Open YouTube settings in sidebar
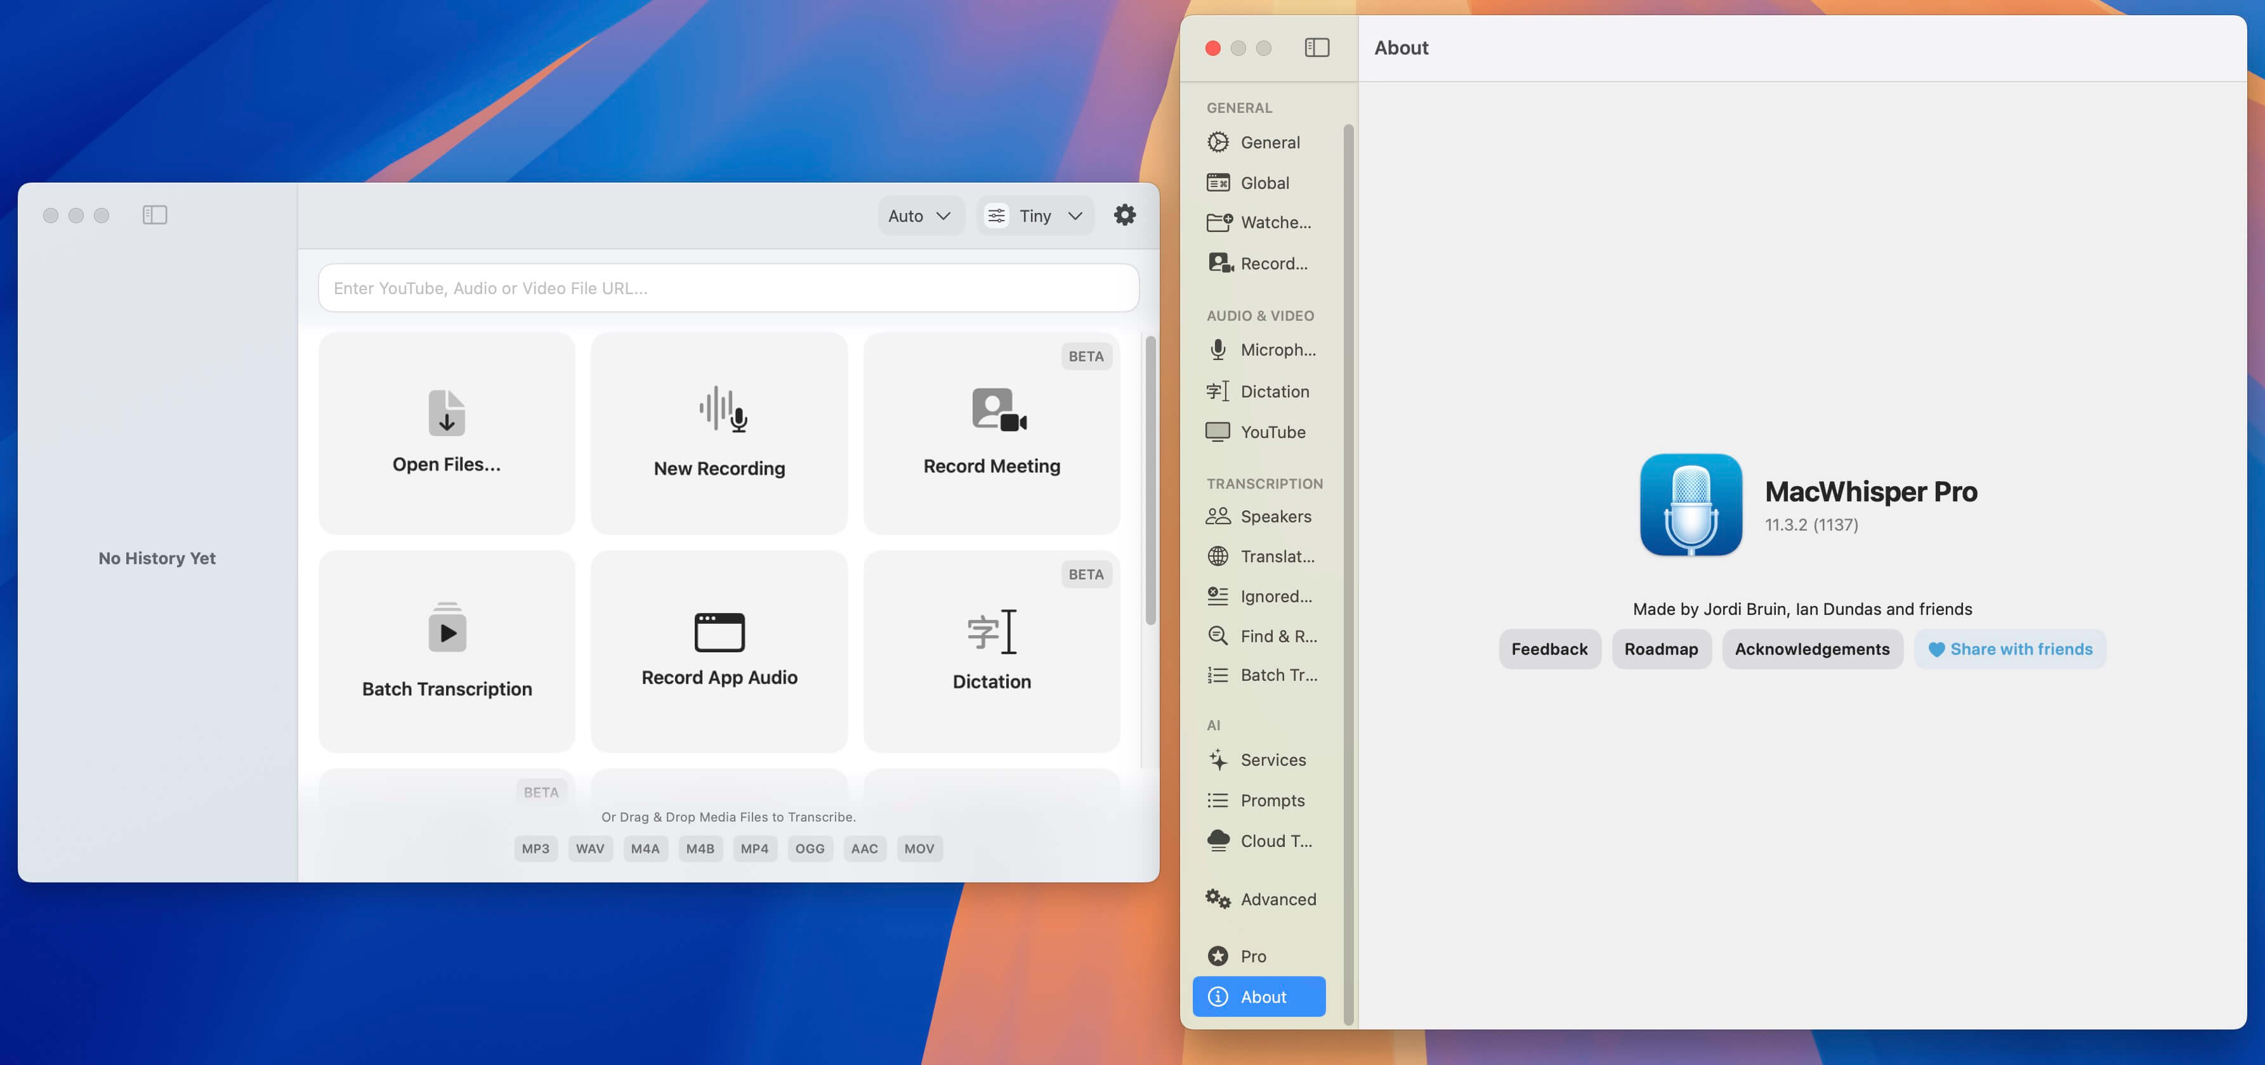Image resolution: width=2265 pixels, height=1065 pixels. click(x=1259, y=432)
